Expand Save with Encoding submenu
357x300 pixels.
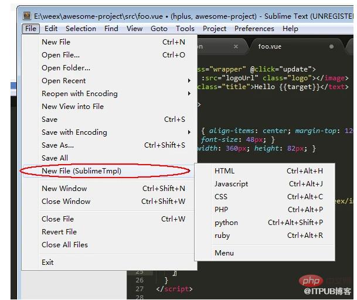[x=110, y=132]
